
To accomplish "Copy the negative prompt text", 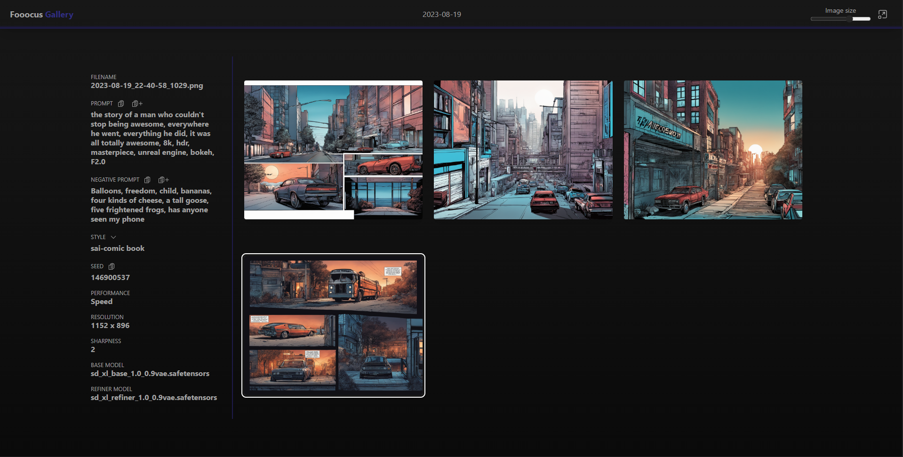I will pyautogui.click(x=147, y=180).
